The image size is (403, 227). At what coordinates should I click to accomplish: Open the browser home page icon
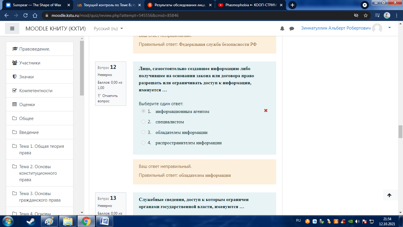[35, 15]
